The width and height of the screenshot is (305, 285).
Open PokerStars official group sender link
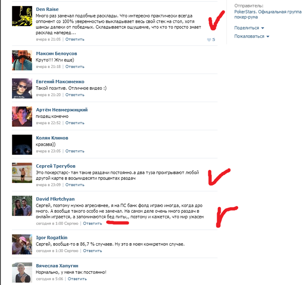coord(268,14)
